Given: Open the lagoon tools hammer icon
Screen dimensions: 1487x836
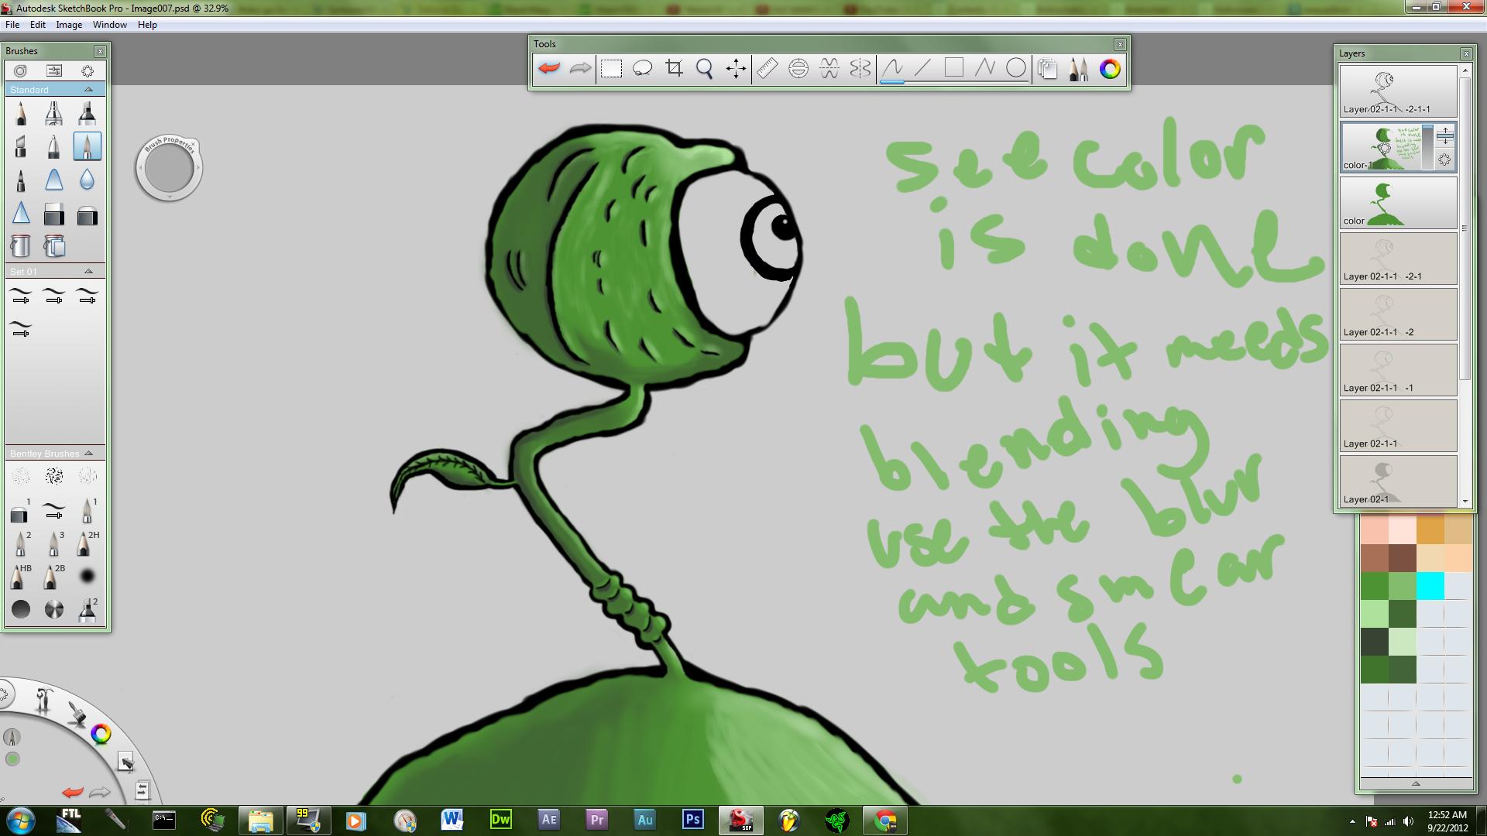Looking at the screenshot, I should tap(44, 701).
